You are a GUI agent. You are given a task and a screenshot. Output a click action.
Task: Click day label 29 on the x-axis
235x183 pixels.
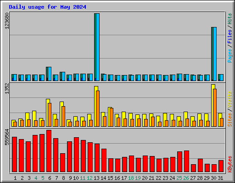[x=207, y=178]
